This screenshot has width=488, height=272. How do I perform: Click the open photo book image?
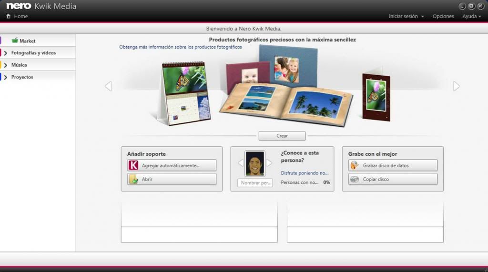[286, 105]
